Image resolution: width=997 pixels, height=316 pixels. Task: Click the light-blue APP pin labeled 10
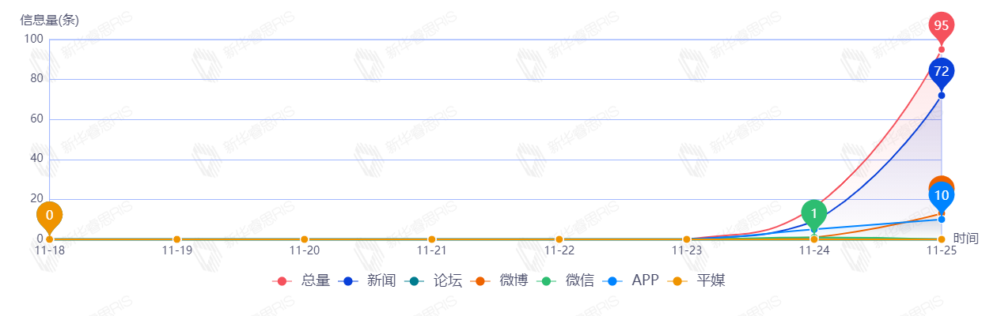point(942,196)
